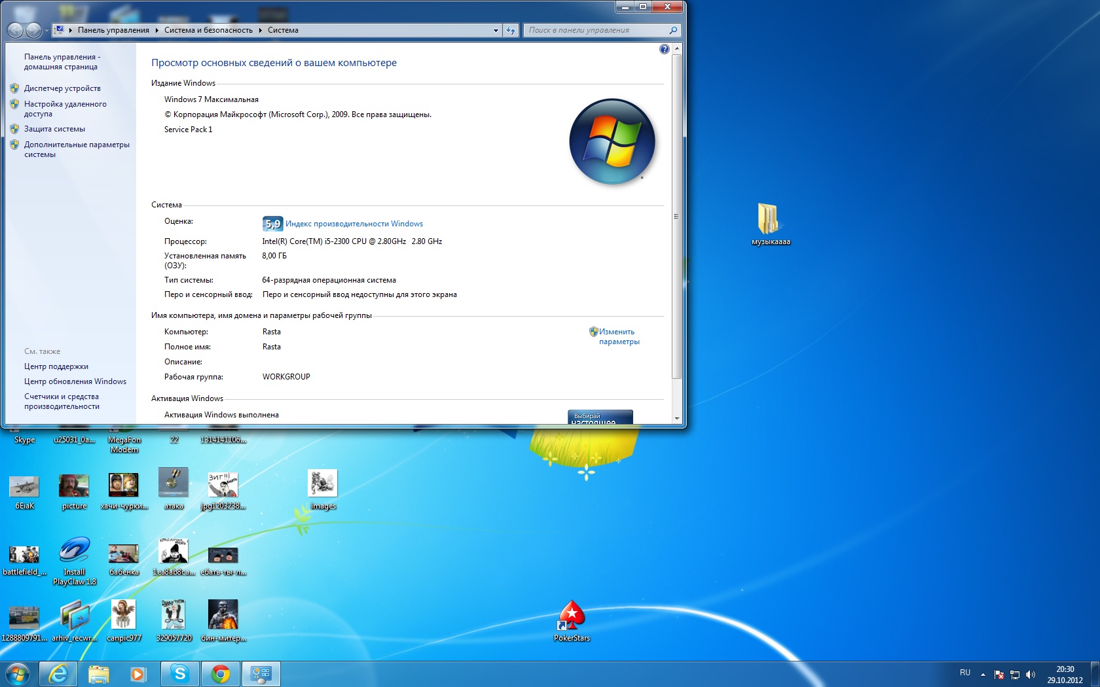
Task: Select Система и безопасность breadcrumb item
Action: [x=208, y=30]
